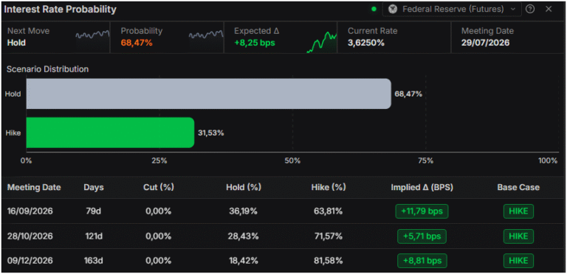Click the 29/07/2026 meeting date value

point(485,43)
